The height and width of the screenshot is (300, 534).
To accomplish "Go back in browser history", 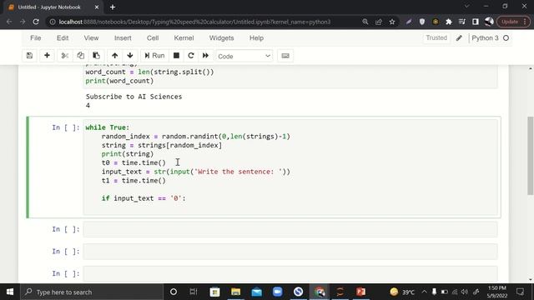I will pos(9,22).
